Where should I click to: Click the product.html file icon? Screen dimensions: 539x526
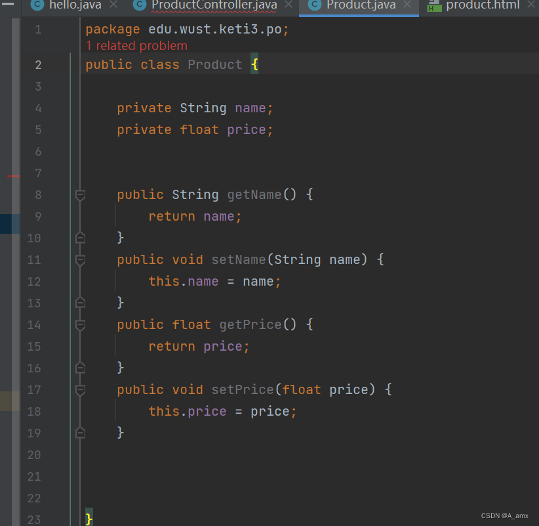point(434,5)
